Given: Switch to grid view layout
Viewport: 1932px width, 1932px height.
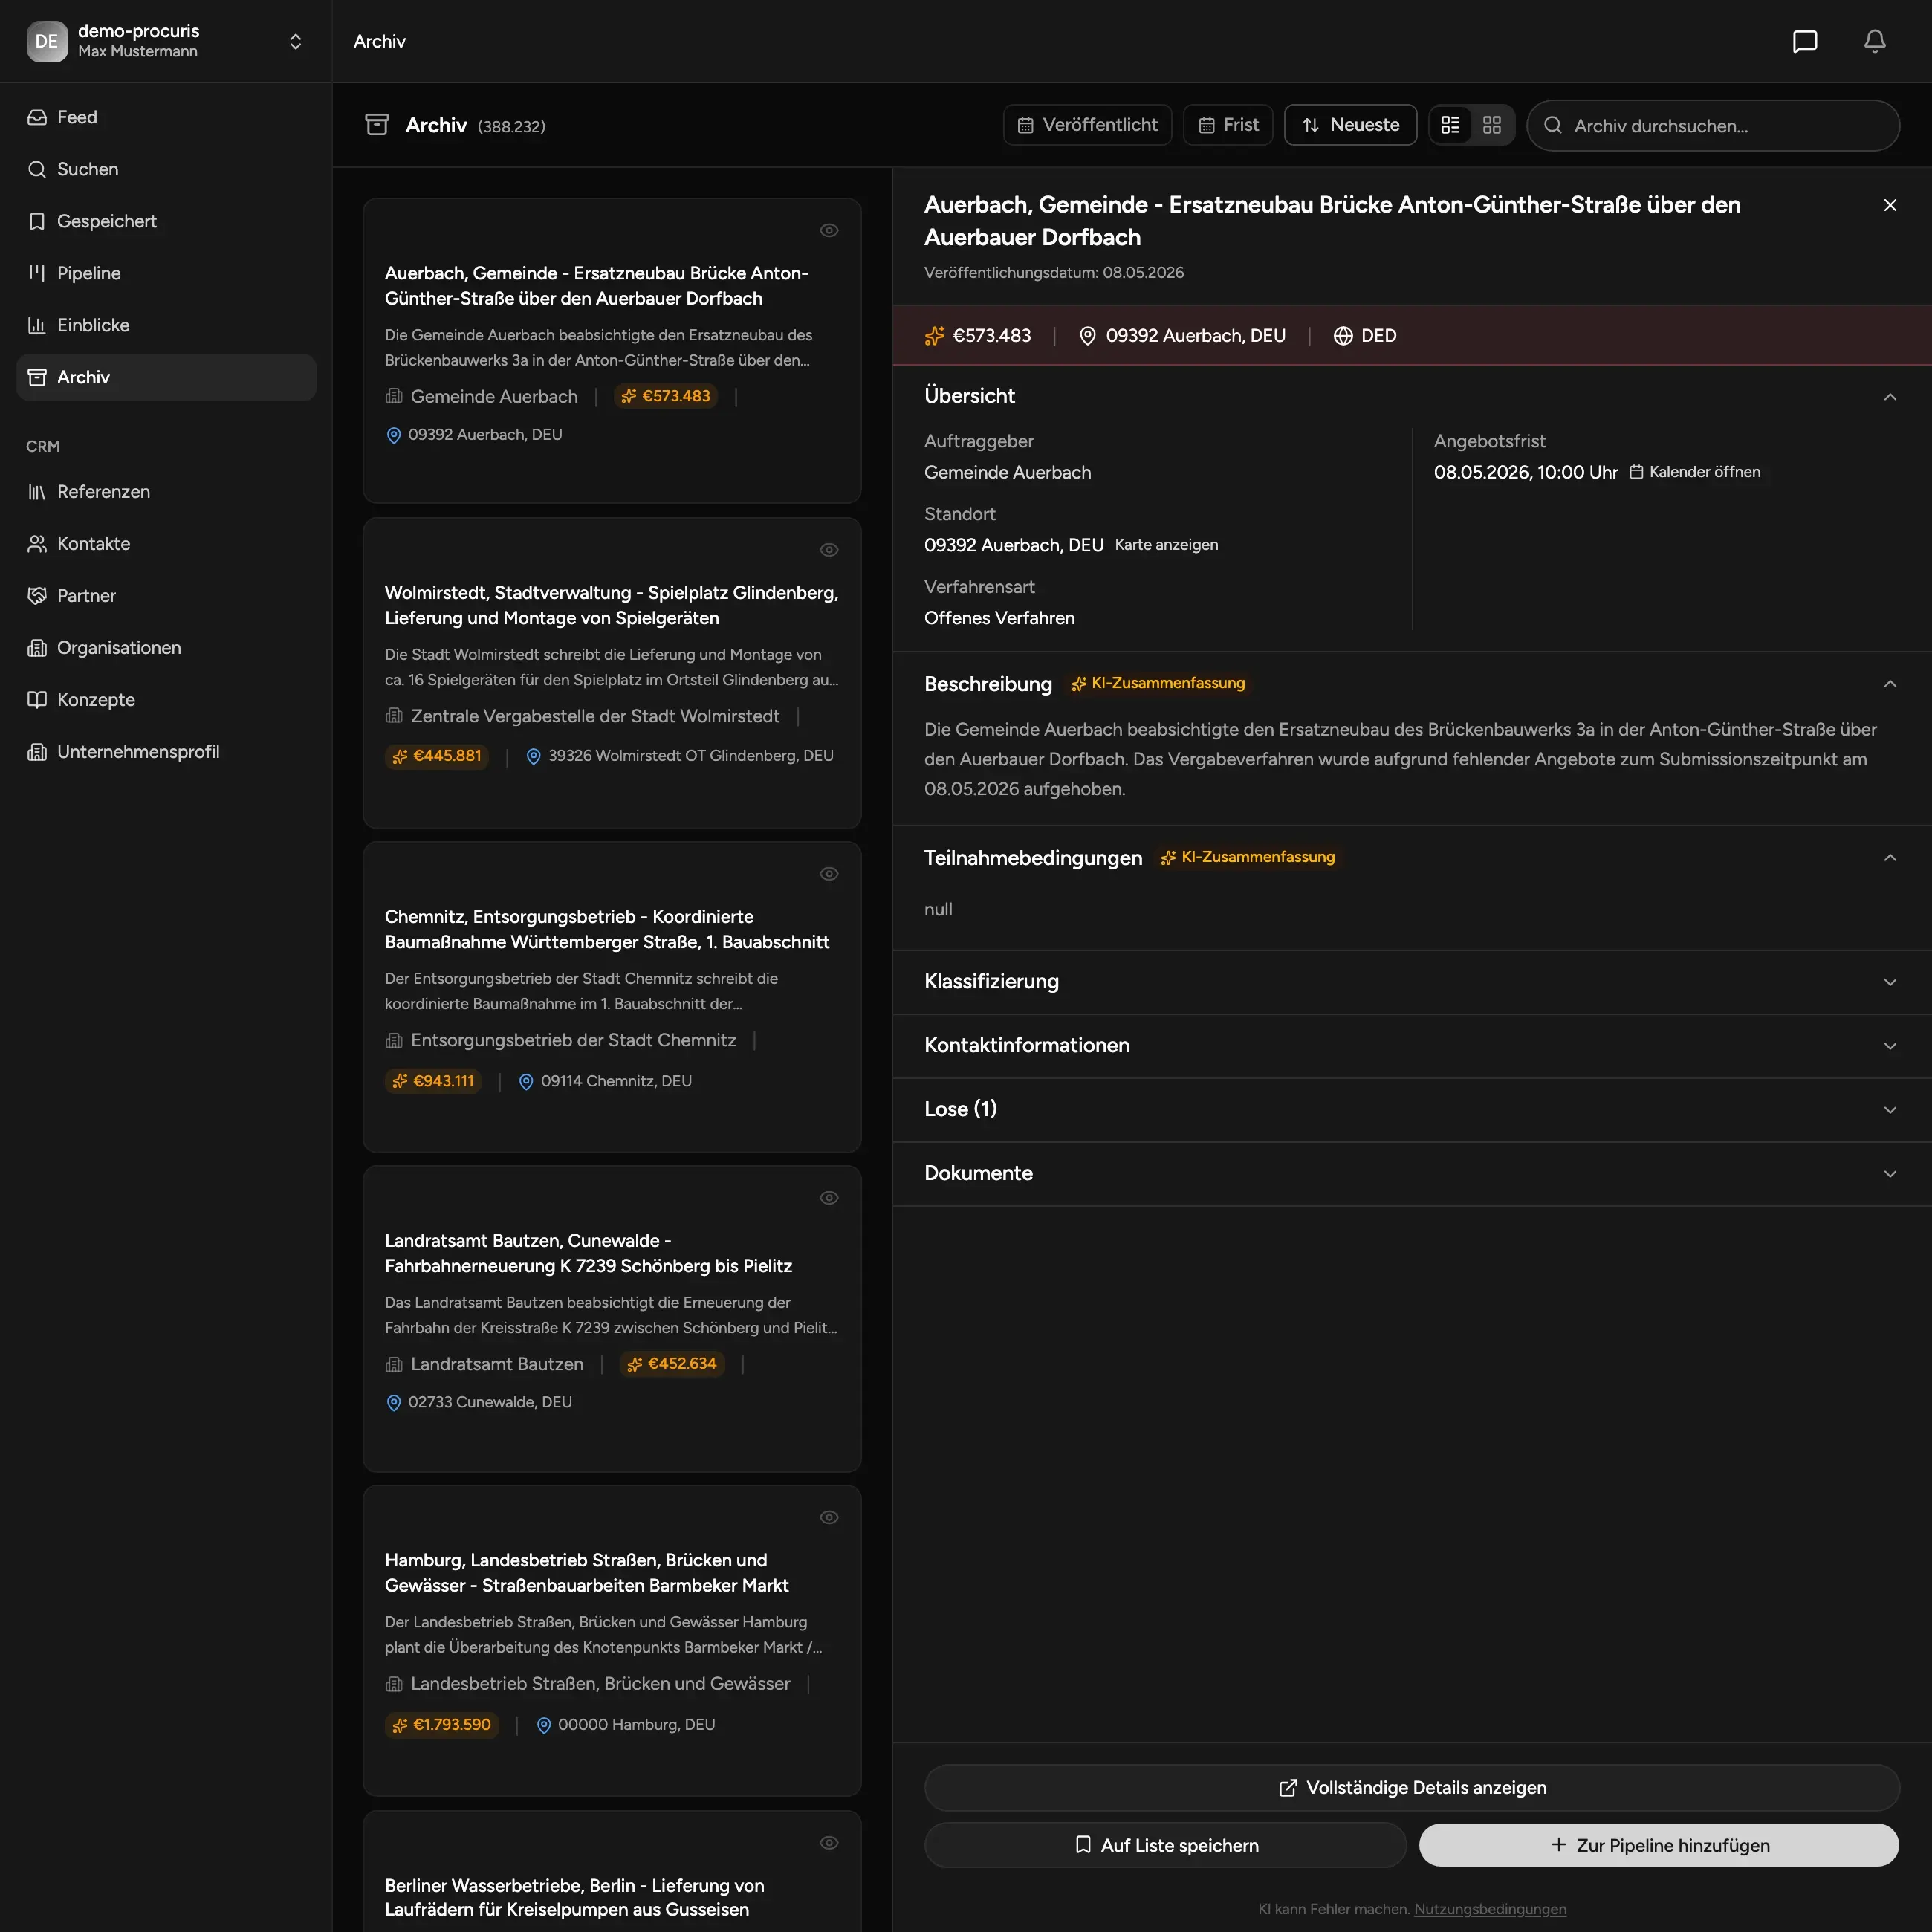Looking at the screenshot, I should click(1492, 125).
